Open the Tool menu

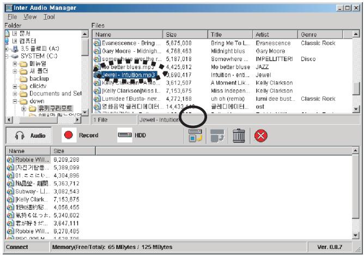(49, 17)
